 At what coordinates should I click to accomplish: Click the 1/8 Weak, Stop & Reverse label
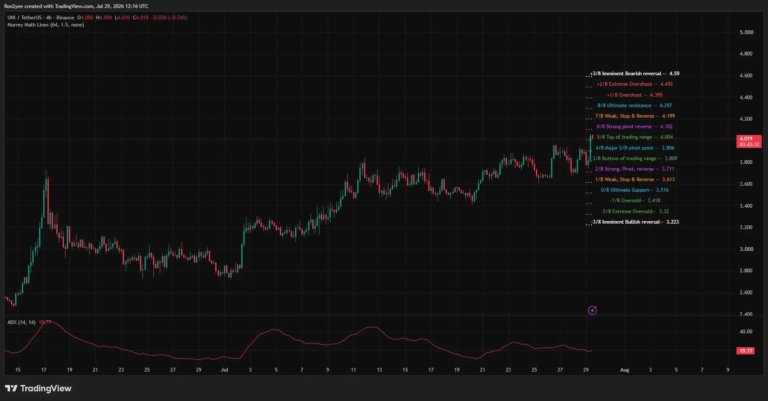click(x=635, y=179)
